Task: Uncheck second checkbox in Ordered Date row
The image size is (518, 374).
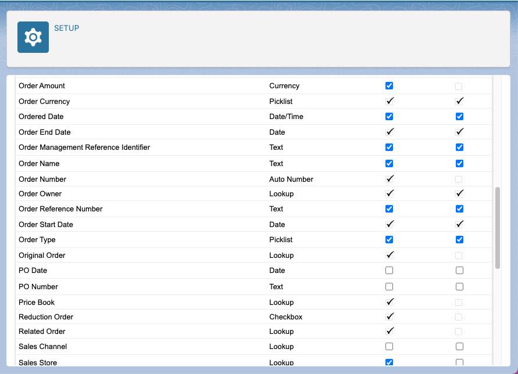Action: [x=459, y=117]
